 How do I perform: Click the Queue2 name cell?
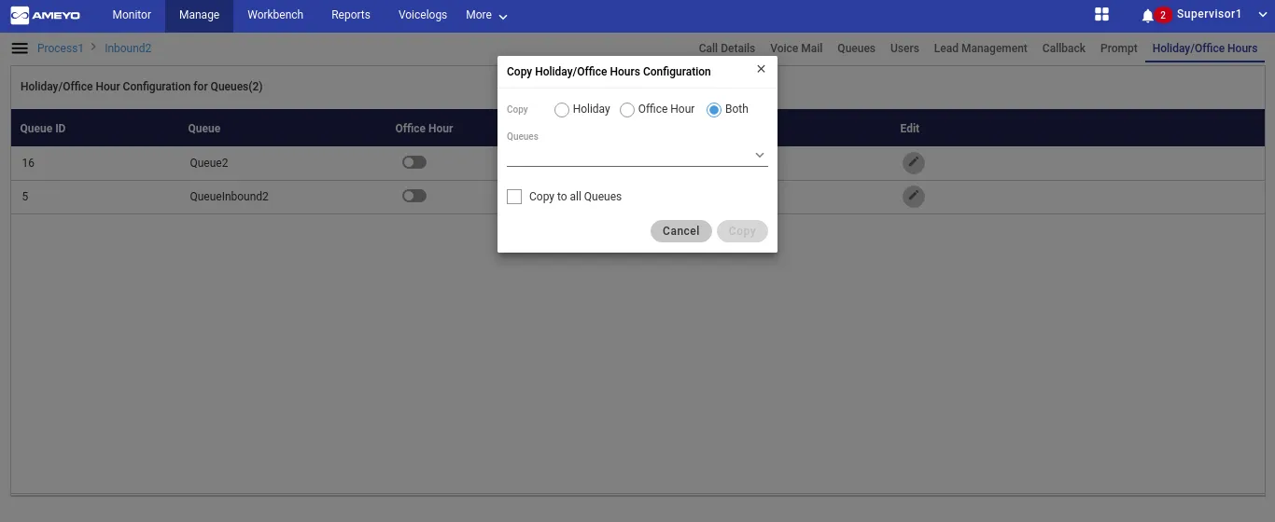(209, 163)
